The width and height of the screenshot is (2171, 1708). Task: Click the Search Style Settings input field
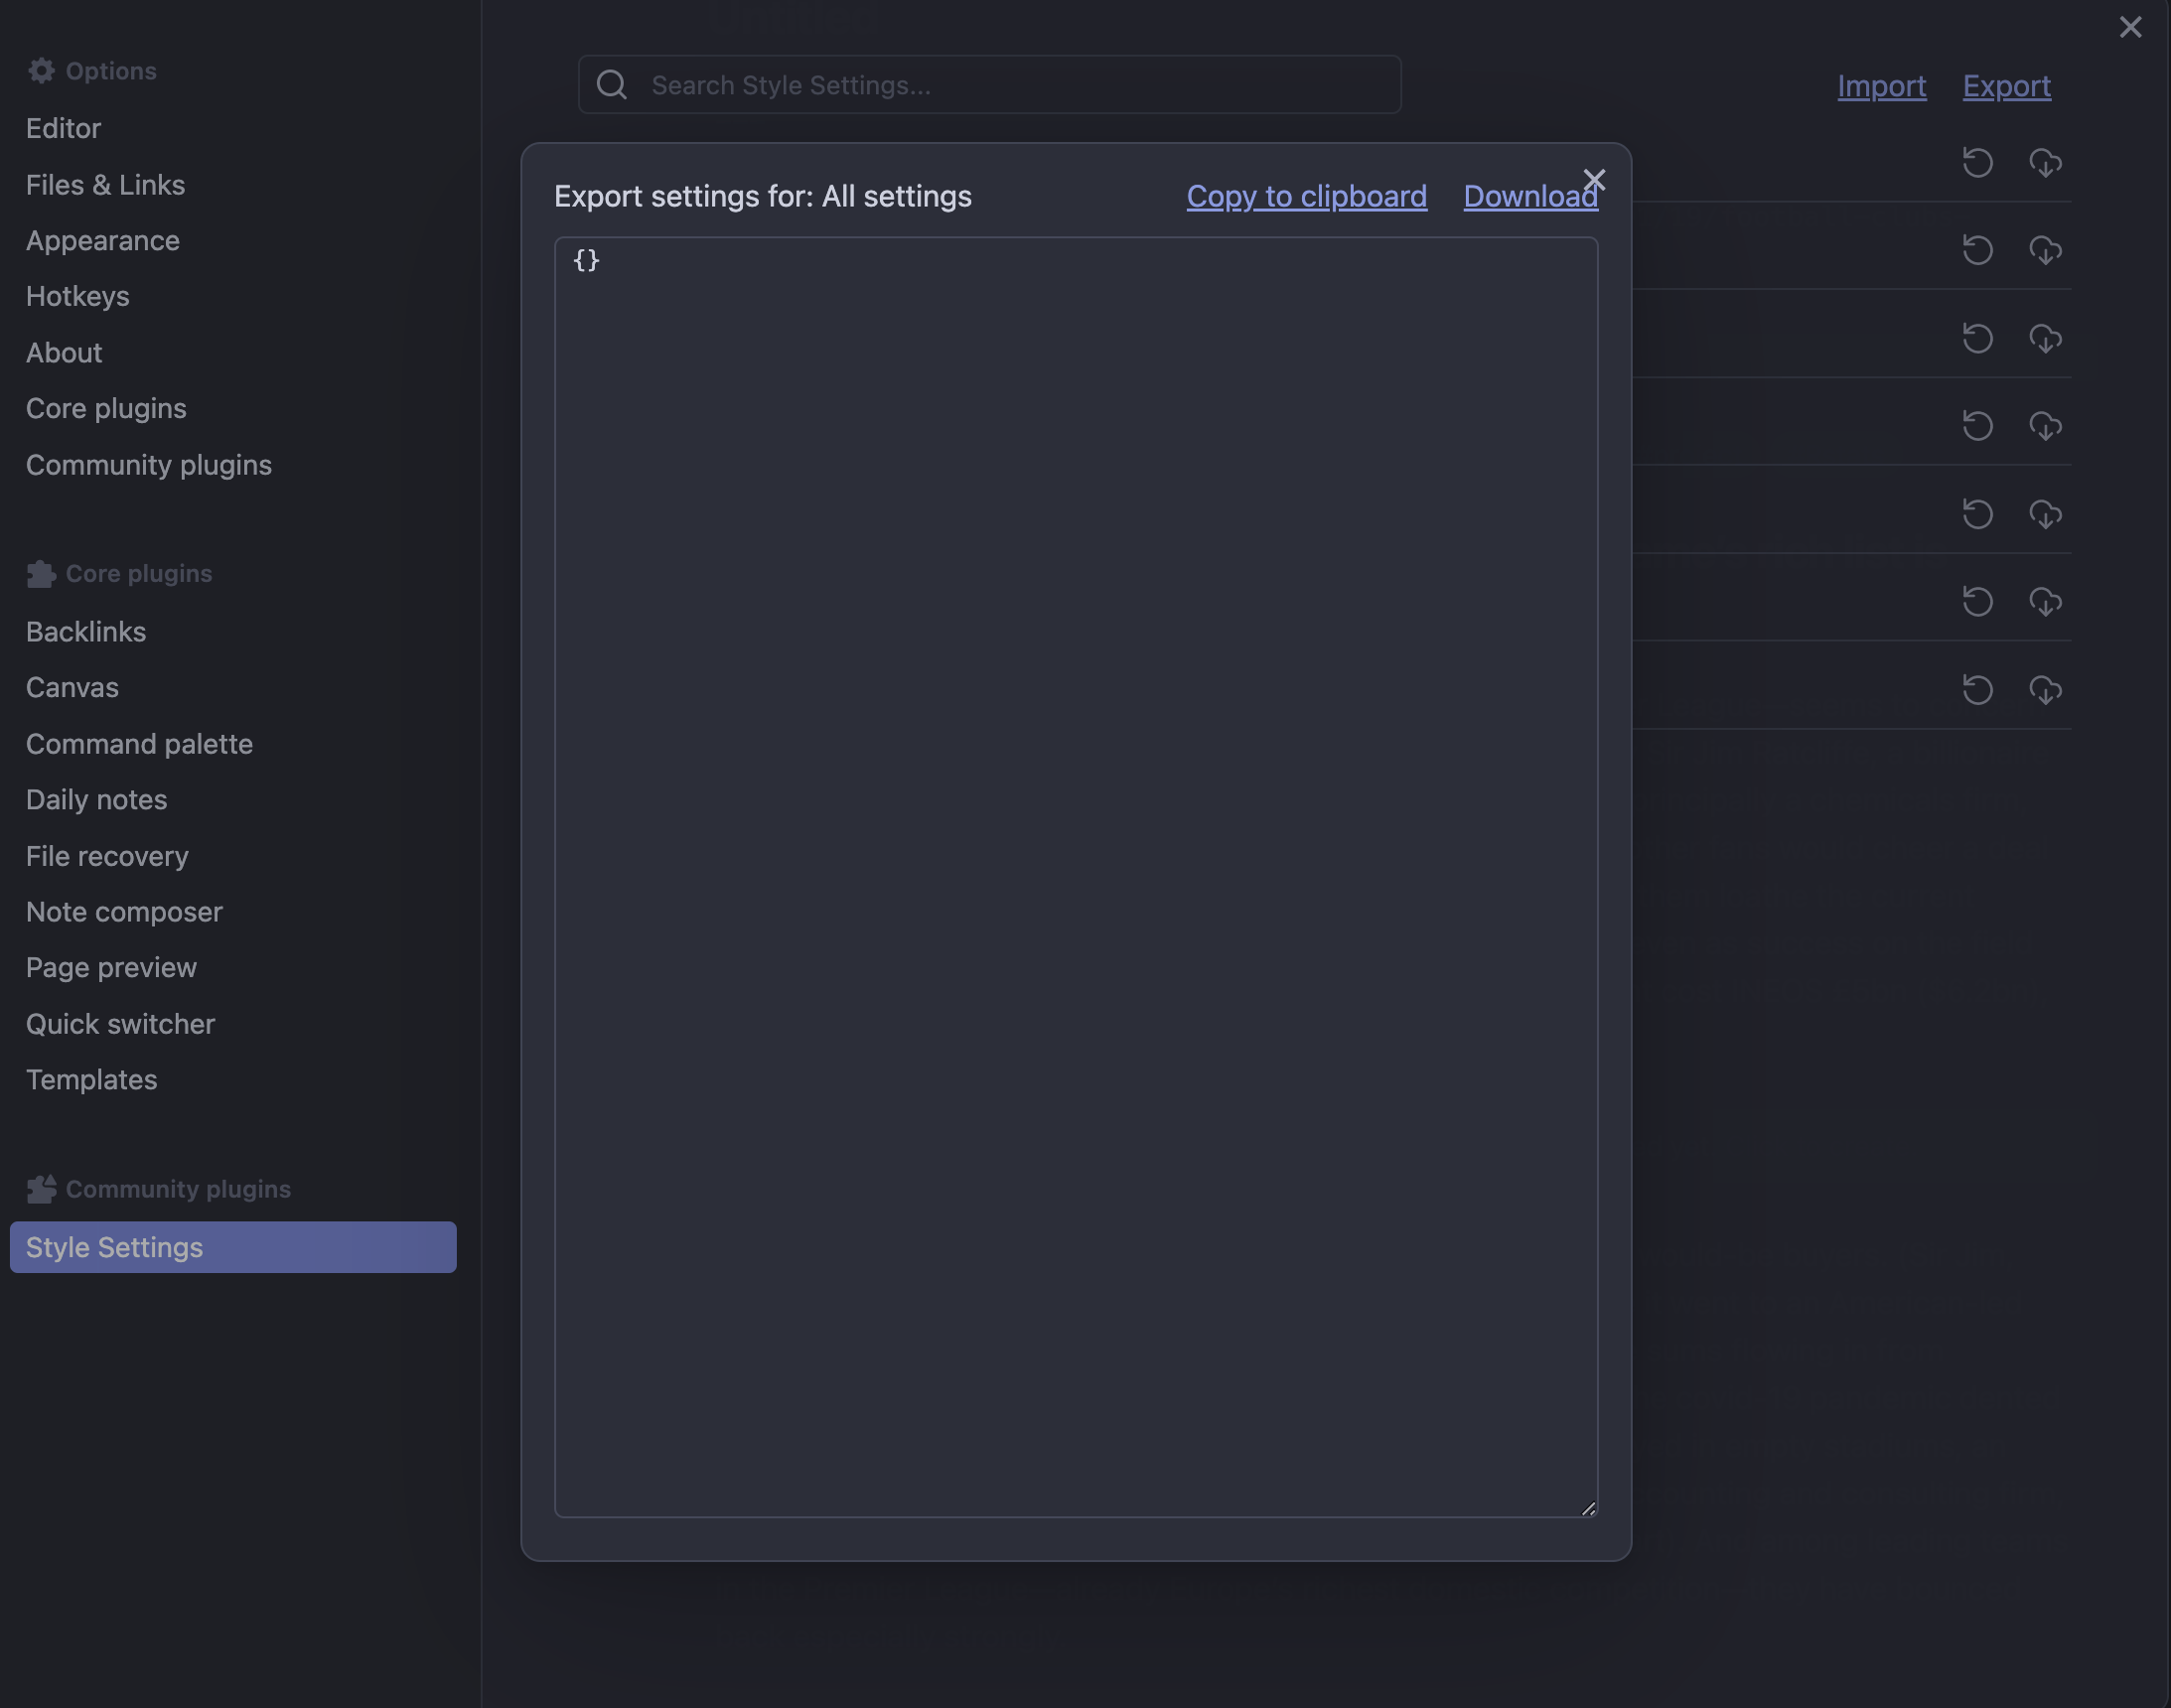coord(990,84)
